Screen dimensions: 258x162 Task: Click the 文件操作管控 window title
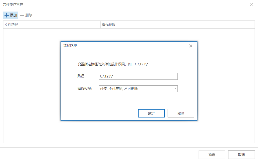[x=13, y=5]
